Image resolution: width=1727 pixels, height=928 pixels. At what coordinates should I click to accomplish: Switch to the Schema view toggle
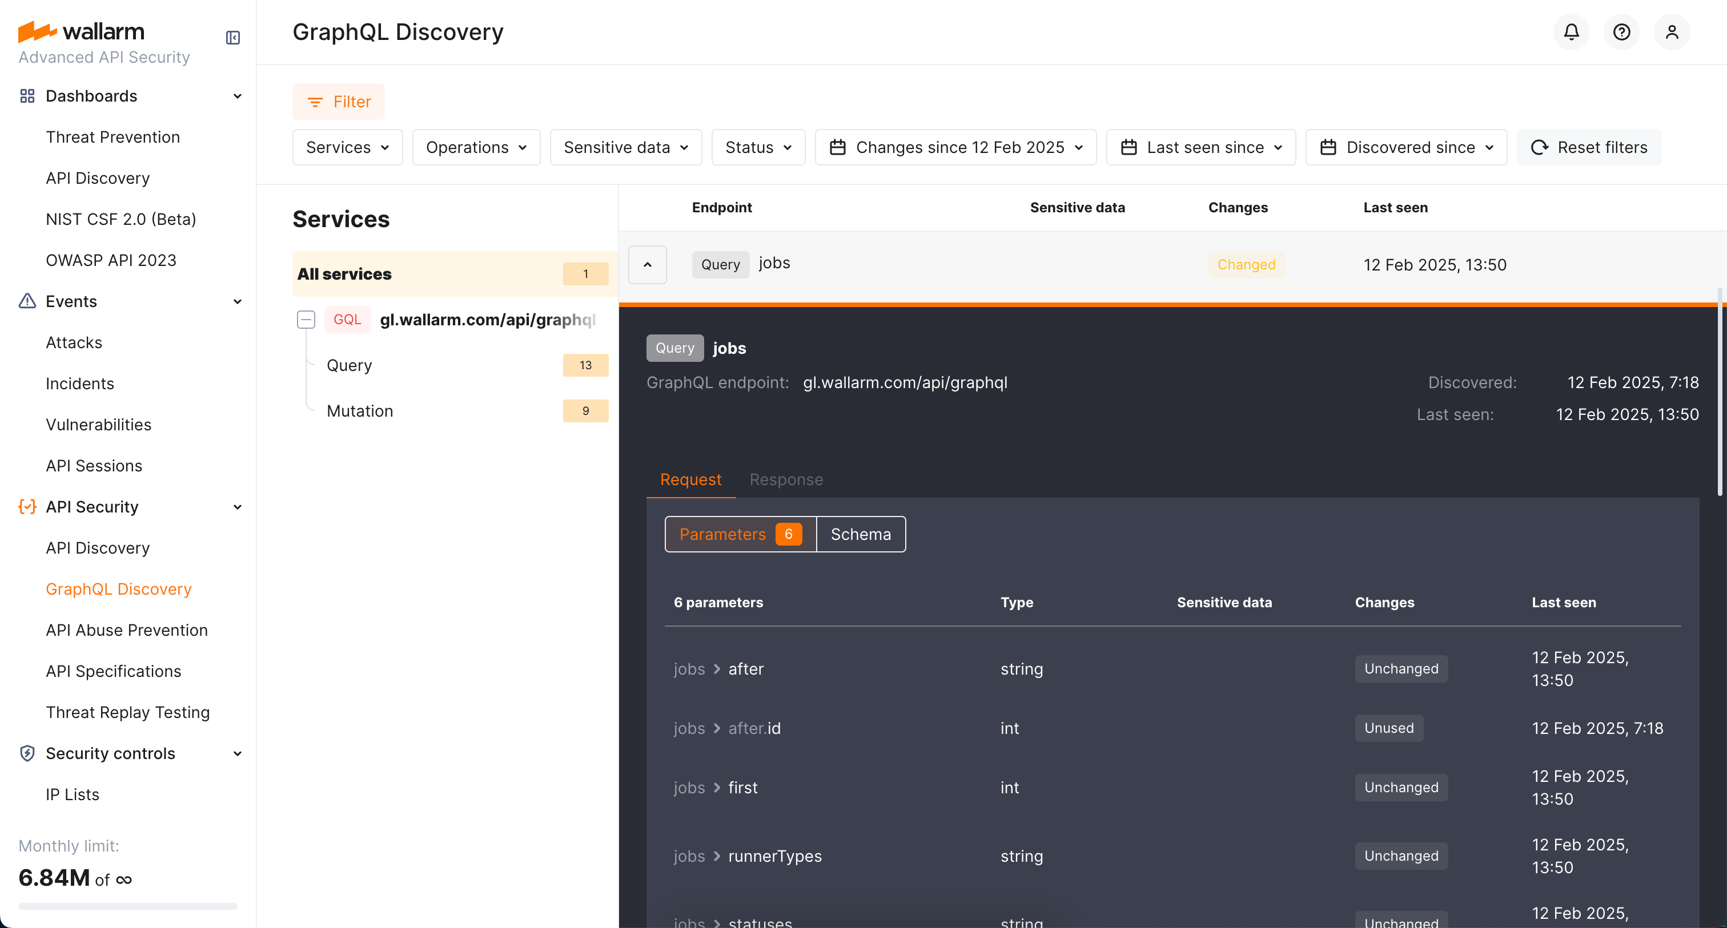click(x=860, y=534)
